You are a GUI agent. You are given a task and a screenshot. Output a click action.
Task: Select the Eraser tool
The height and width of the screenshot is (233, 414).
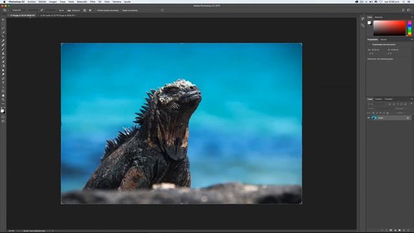3,62
